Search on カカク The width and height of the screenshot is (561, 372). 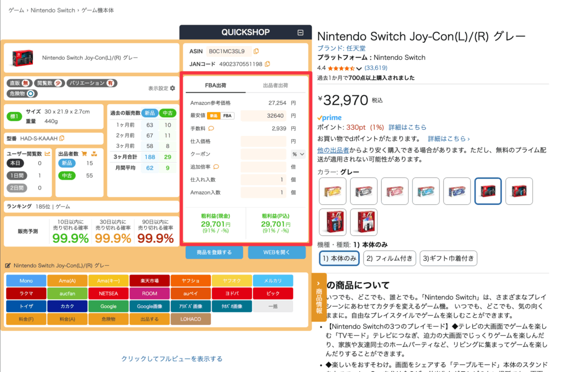click(67, 306)
